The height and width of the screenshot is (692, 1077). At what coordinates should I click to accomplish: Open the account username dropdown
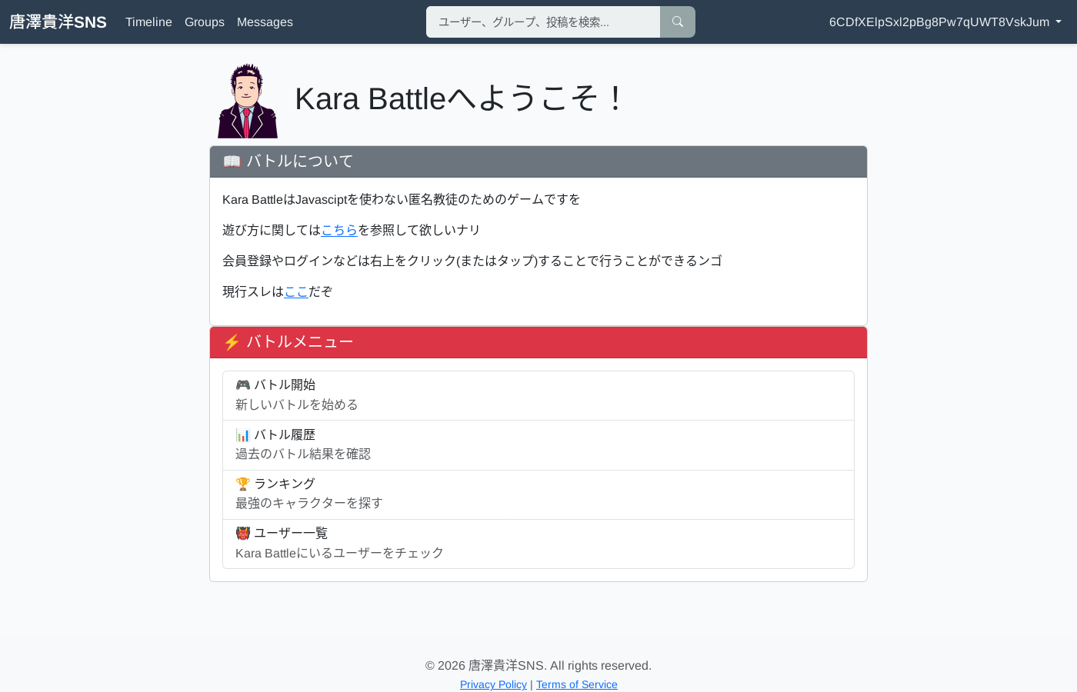click(x=945, y=22)
